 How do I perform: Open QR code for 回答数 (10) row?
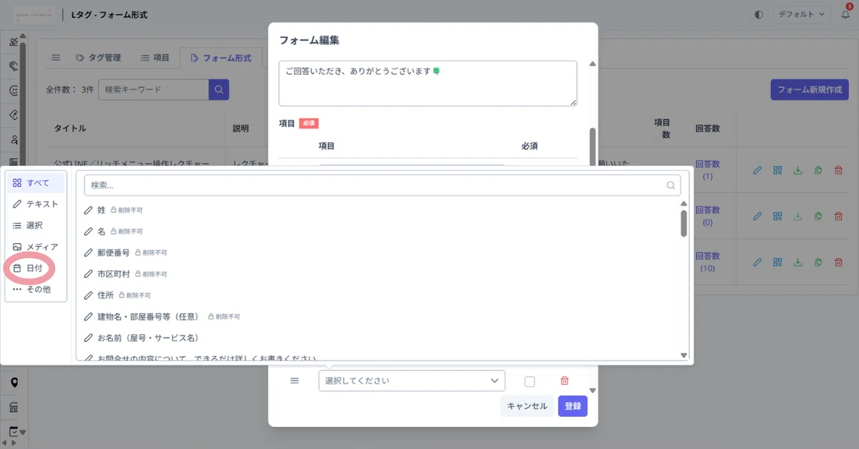777,262
